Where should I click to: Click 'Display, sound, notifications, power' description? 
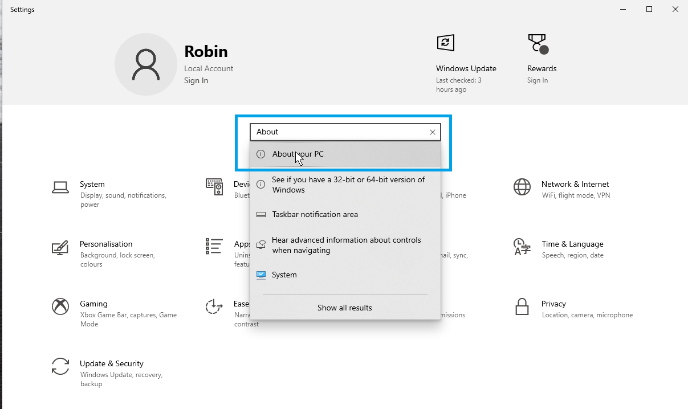(x=123, y=200)
